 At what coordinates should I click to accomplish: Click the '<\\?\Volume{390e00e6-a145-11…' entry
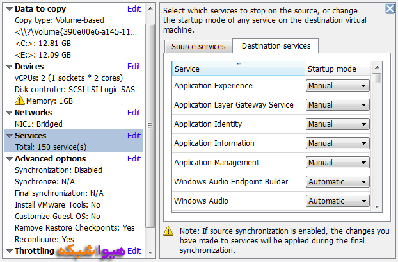tap(76, 32)
